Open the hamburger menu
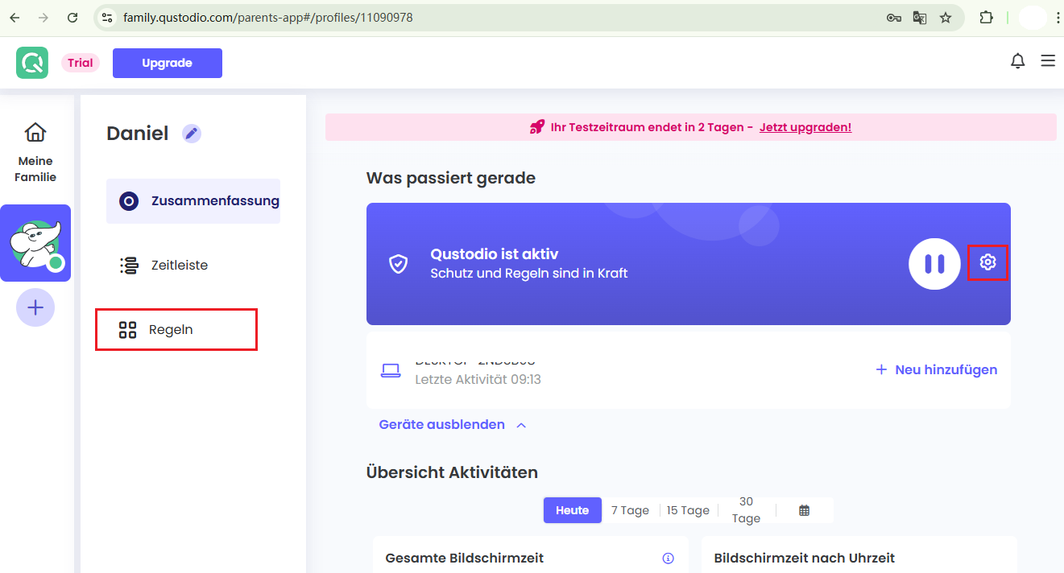This screenshot has width=1064, height=573. (x=1047, y=61)
